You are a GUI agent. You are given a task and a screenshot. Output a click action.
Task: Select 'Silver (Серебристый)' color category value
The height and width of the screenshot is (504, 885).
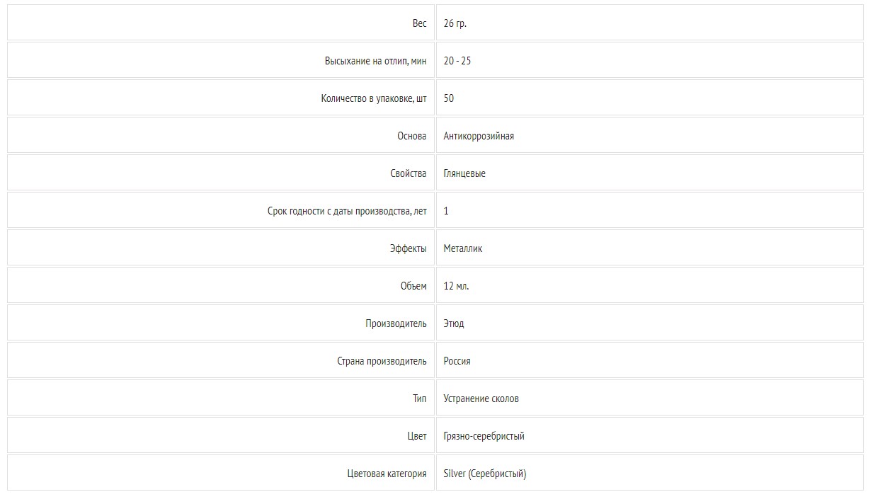[485, 474]
